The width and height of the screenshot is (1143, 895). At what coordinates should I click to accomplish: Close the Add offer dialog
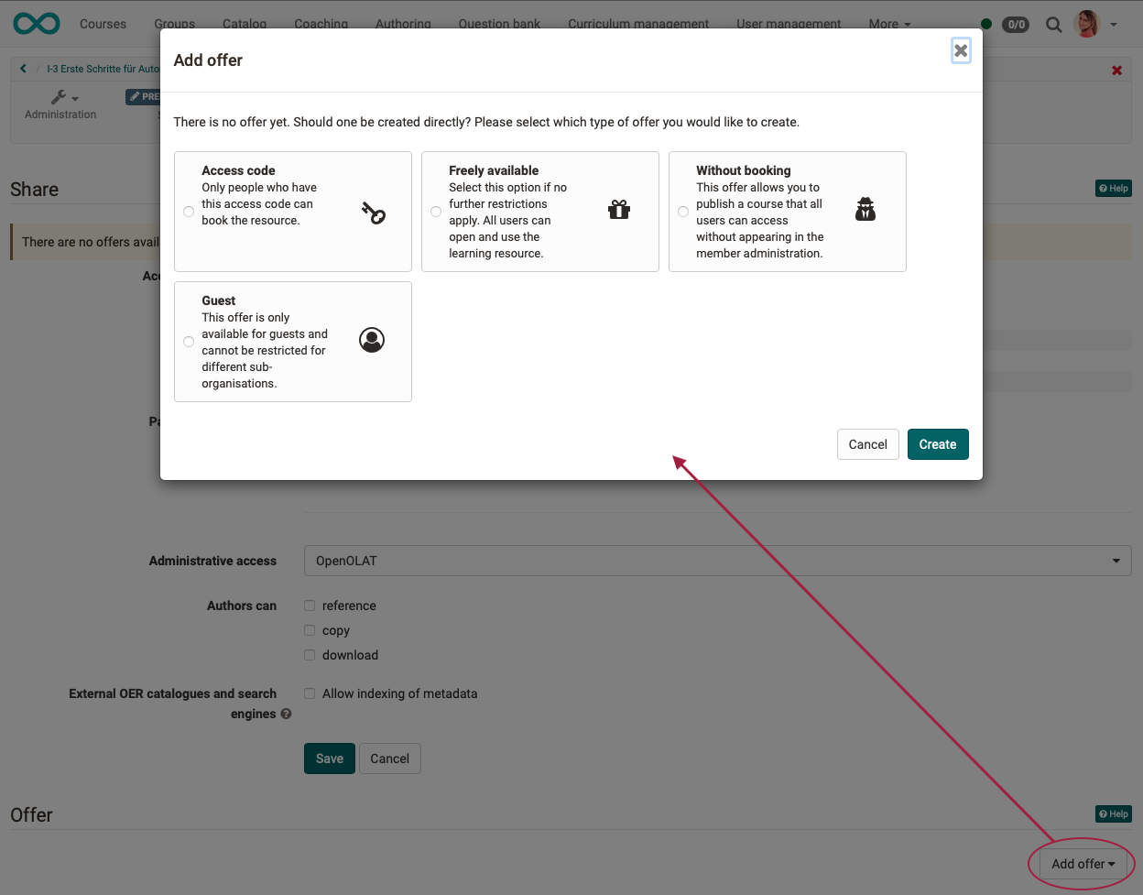(x=961, y=50)
